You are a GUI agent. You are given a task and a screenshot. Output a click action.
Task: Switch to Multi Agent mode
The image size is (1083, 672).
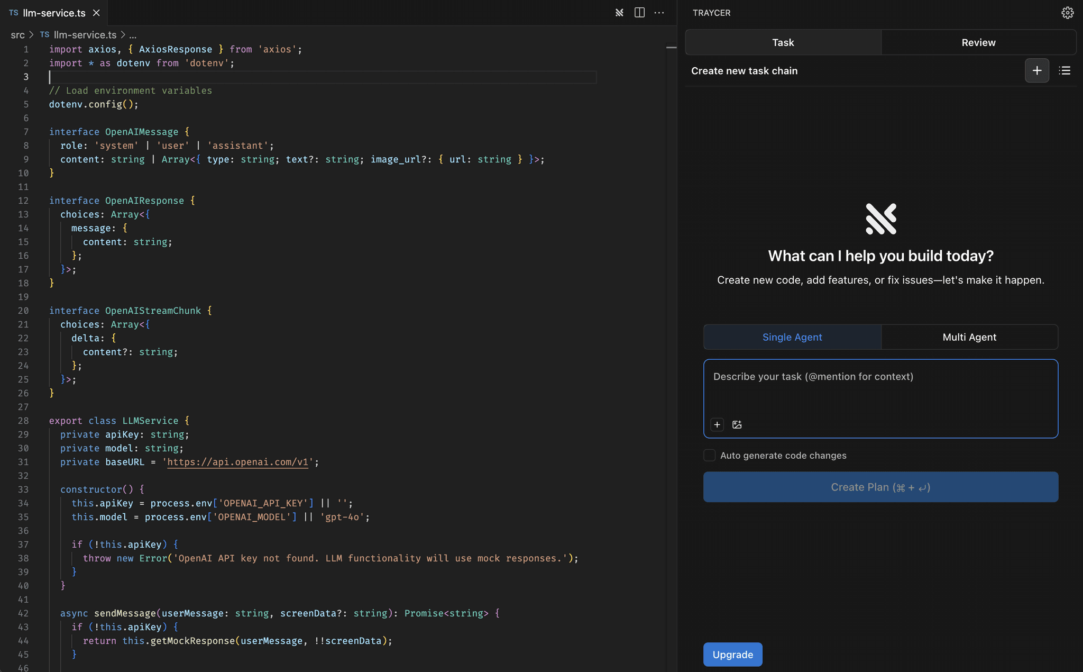969,337
